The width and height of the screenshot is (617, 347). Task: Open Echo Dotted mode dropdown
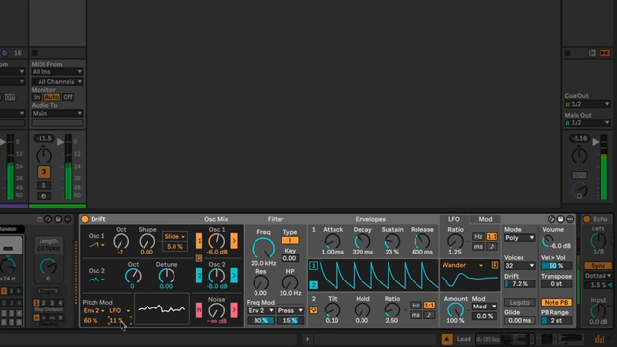pyautogui.click(x=598, y=276)
